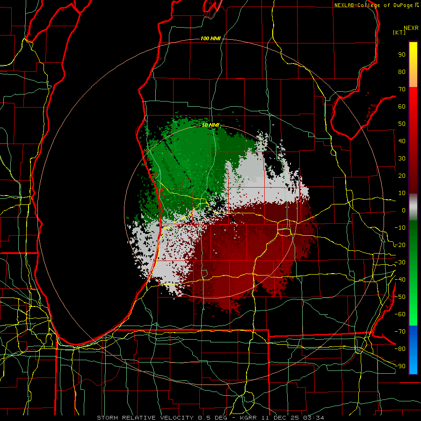Click the -30 value on velocity scale
The height and width of the screenshot is (421, 421).
[x=400, y=262]
